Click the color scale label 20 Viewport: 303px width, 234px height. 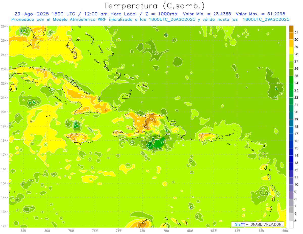(x=296, y=112)
